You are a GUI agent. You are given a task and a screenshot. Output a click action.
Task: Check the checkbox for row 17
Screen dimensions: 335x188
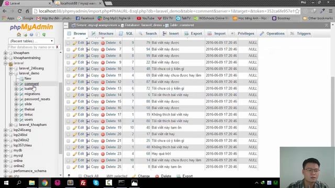(x=68, y=115)
